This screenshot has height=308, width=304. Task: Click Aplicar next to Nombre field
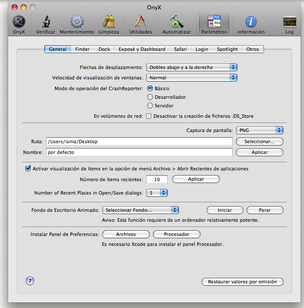pyautogui.click(x=260, y=152)
